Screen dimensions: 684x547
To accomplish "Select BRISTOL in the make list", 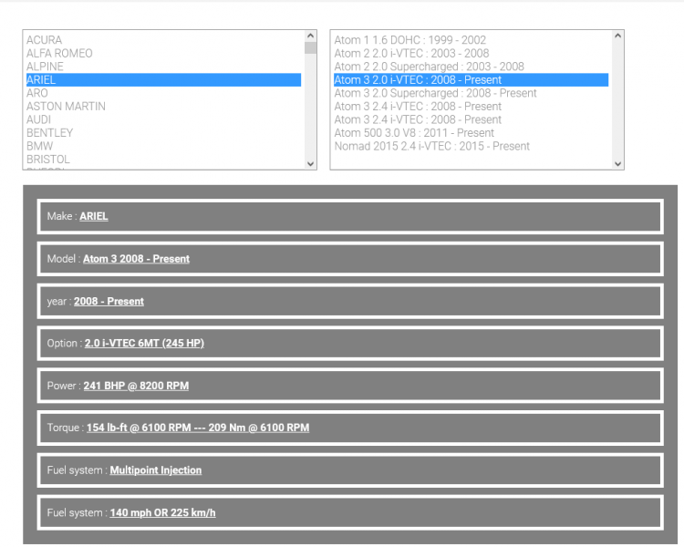I will (x=163, y=160).
